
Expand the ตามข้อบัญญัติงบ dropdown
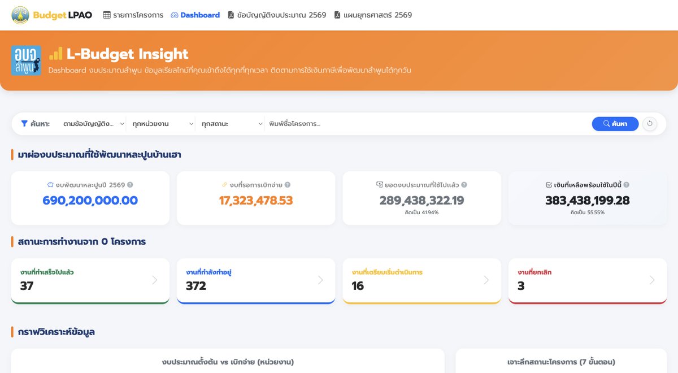[x=94, y=124]
